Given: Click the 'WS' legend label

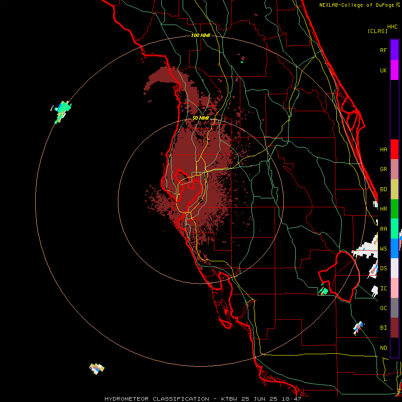Looking at the screenshot, I should [383, 249].
